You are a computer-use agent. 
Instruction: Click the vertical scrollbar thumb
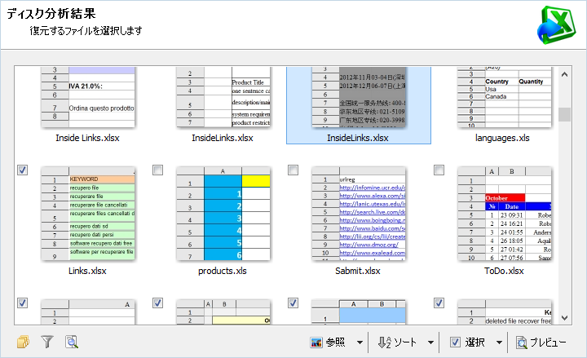[x=564, y=115]
